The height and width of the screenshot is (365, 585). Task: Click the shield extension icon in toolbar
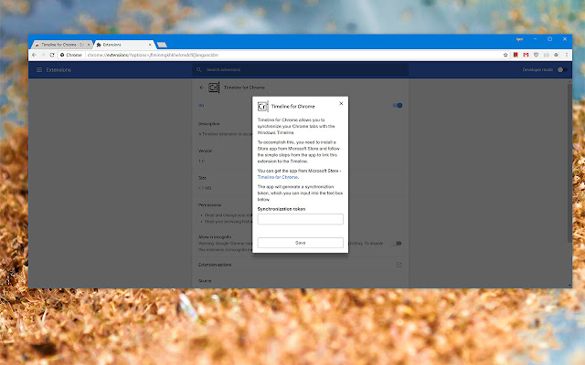pyautogui.click(x=536, y=55)
